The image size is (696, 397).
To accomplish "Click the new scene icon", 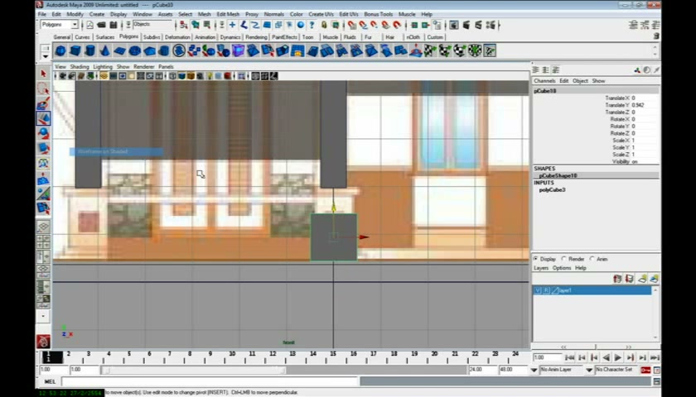I will pos(89,25).
